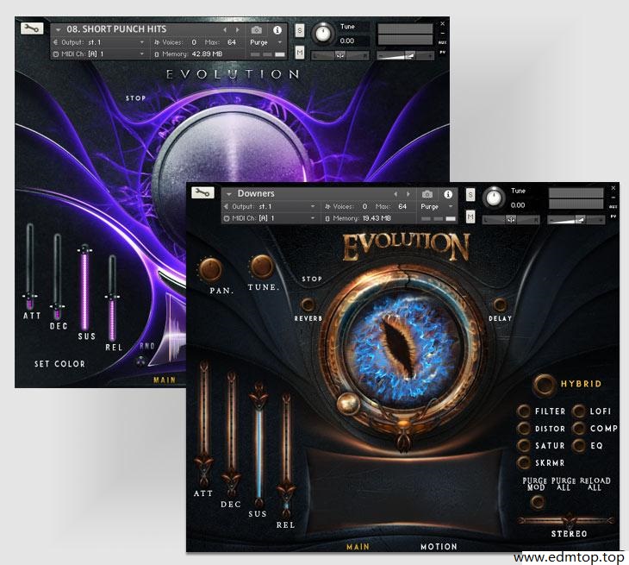Click SET COLOR in the purple instrument
Viewport: 629px width, 565px height.
pos(59,364)
